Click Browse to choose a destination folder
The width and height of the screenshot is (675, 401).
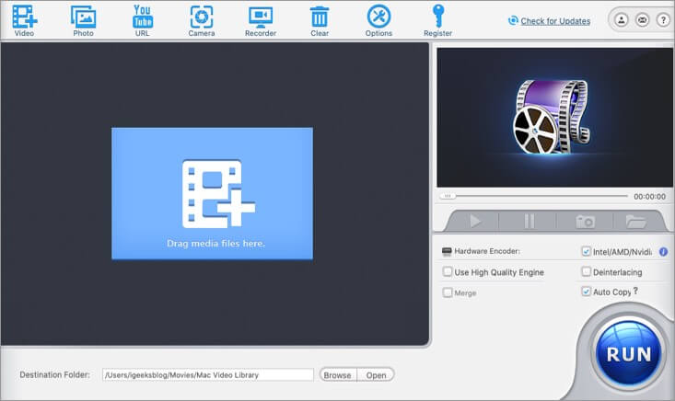(338, 374)
